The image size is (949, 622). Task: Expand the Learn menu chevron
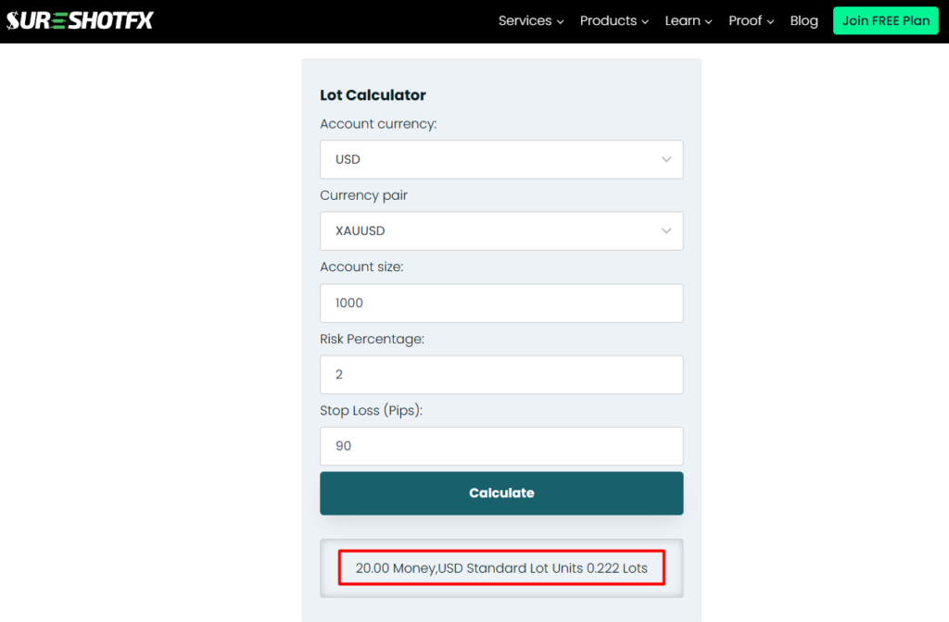(709, 21)
